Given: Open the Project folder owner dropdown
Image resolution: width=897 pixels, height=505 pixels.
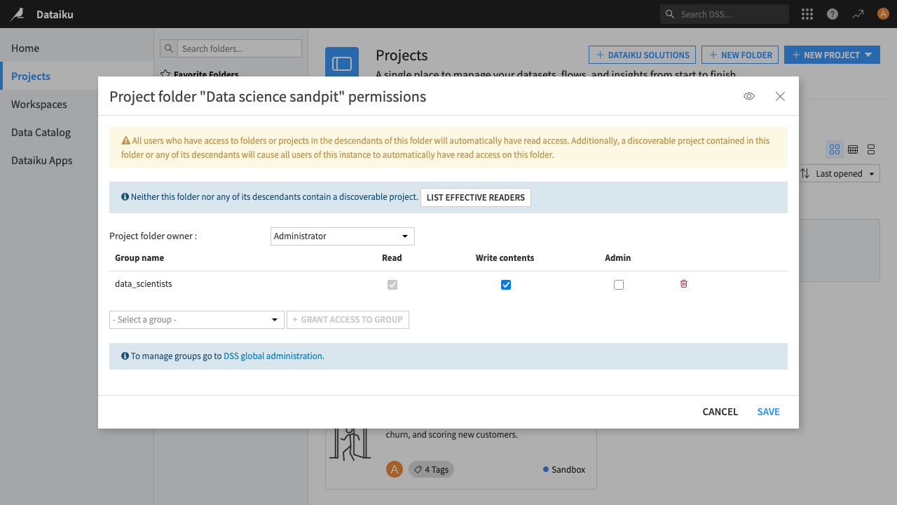Looking at the screenshot, I should point(343,236).
